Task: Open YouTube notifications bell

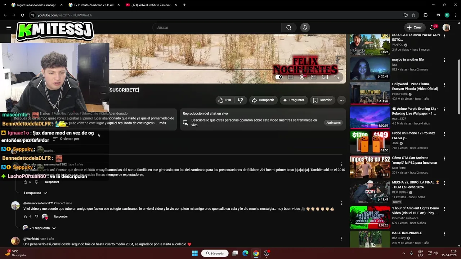Action: [433, 27]
